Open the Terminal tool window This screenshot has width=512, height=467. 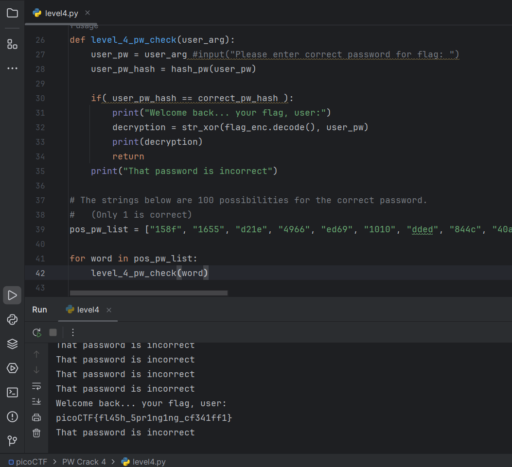tap(12, 392)
